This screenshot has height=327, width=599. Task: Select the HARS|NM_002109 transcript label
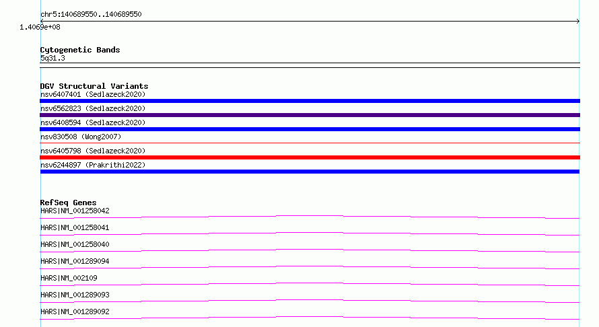coord(69,278)
